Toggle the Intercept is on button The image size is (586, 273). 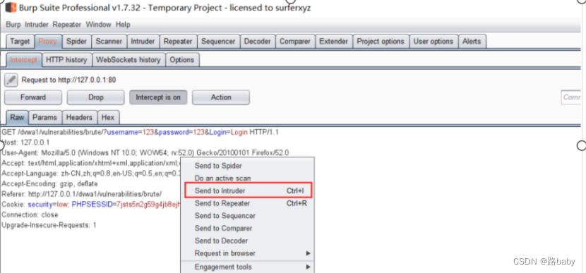[158, 97]
